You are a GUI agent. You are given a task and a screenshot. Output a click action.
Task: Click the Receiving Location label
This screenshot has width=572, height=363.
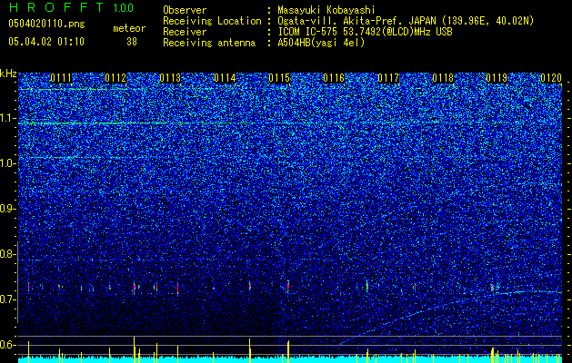[x=212, y=21]
